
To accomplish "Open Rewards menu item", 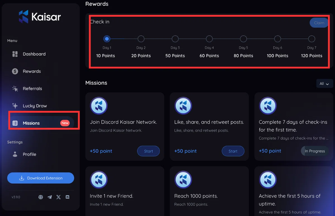I will 41,71.
